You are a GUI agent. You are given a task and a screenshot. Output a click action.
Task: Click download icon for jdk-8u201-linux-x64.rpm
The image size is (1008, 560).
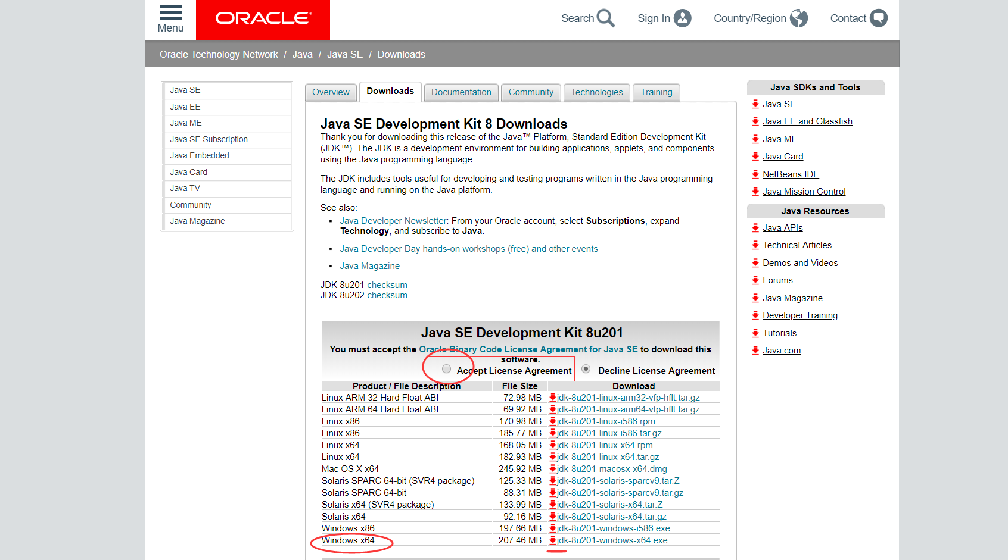(x=553, y=445)
